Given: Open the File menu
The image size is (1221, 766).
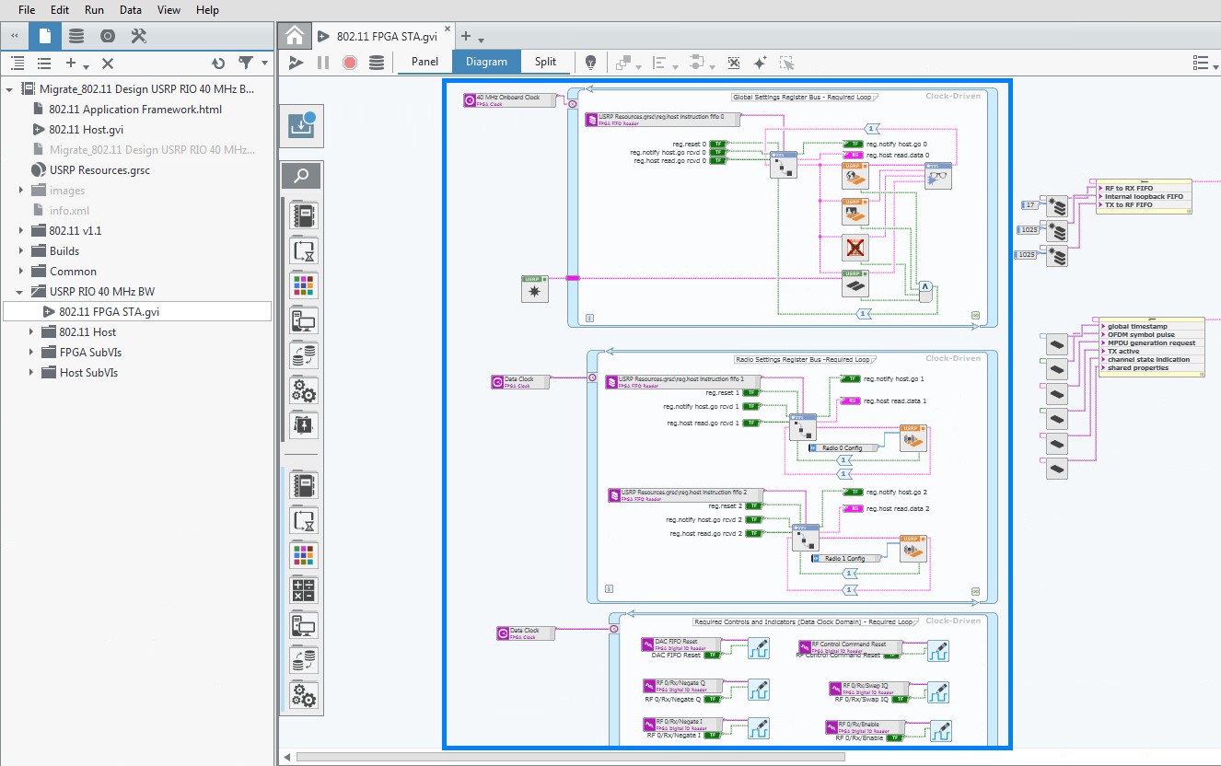Looking at the screenshot, I should pos(27,10).
